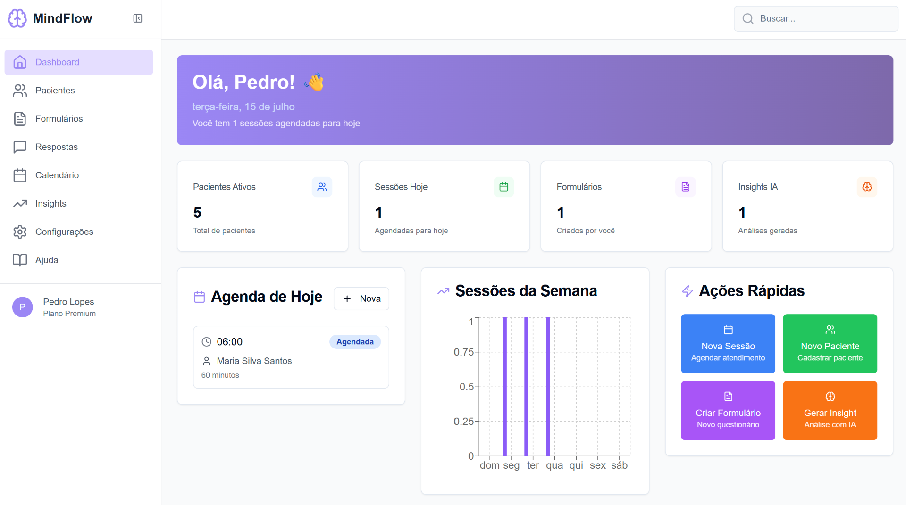This screenshot has width=906, height=505.
Task: Click the Nova Sessão quick action
Action: [x=728, y=344]
